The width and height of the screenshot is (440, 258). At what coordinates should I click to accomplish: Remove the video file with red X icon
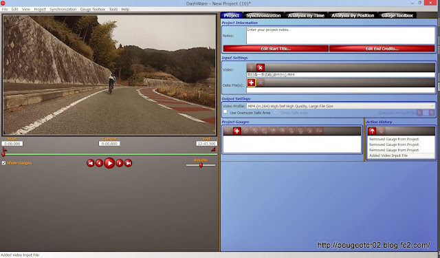point(261,67)
